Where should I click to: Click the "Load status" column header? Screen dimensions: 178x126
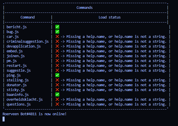click(x=110, y=17)
